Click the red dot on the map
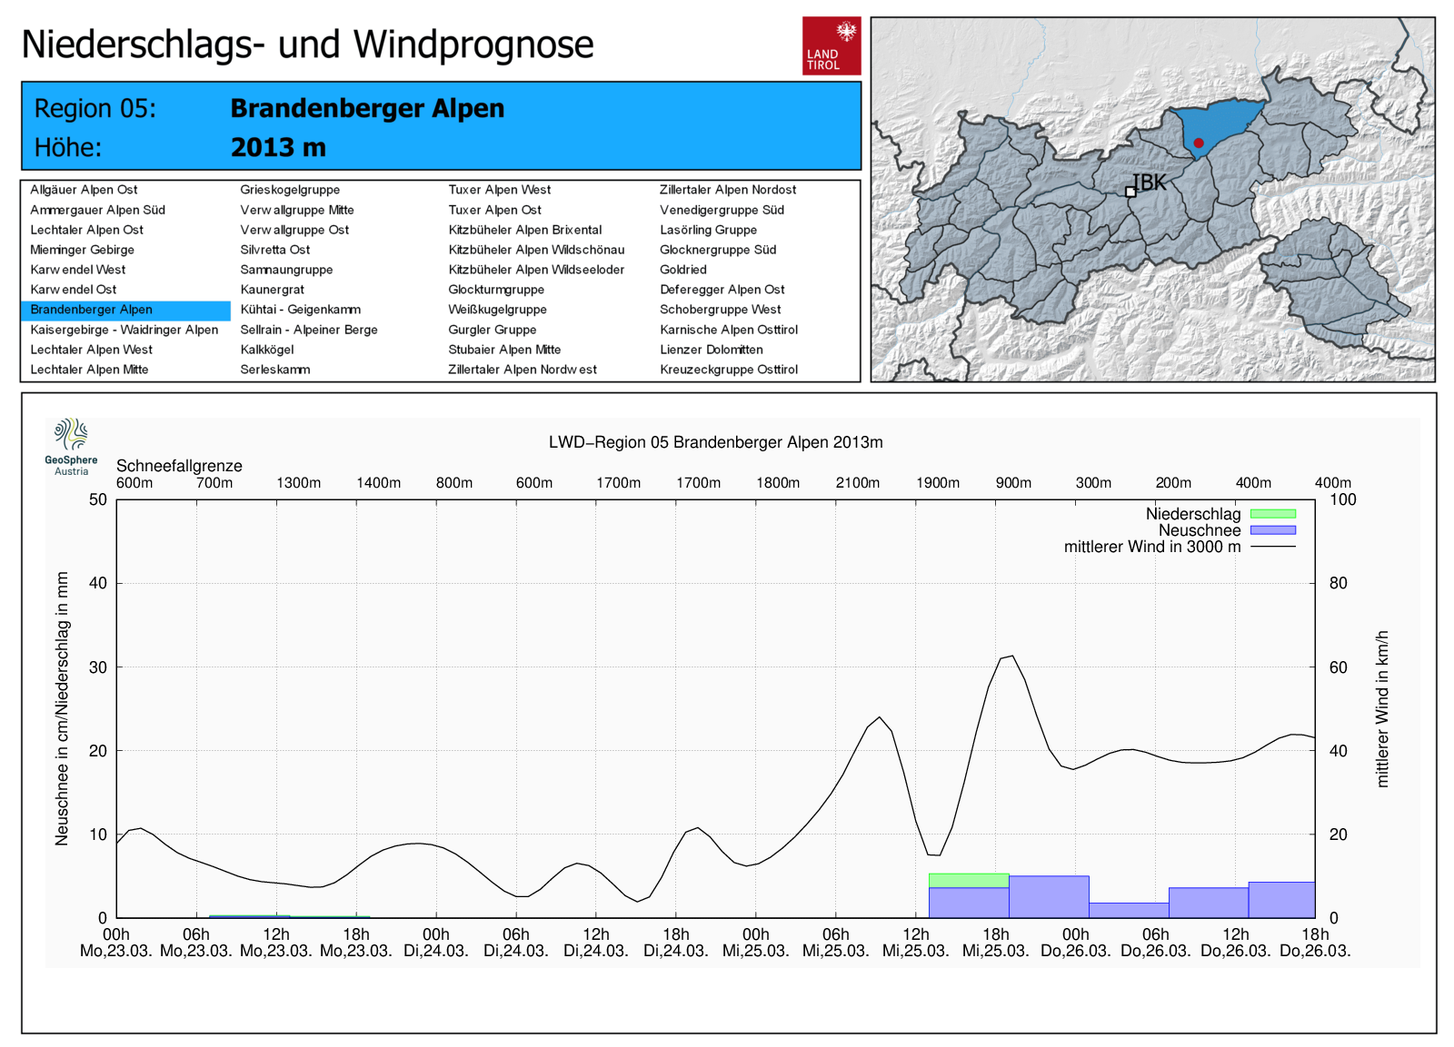Image resolution: width=1454 pixels, height=1047 pixels. click(1199, 143)
